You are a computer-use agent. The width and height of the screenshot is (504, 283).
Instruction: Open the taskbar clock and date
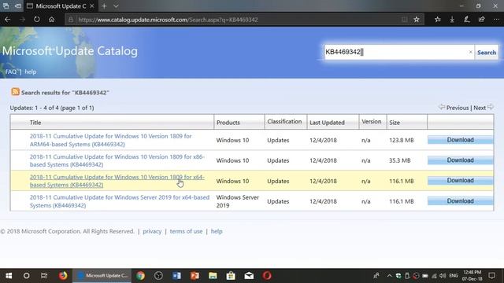tap(472, 276)
